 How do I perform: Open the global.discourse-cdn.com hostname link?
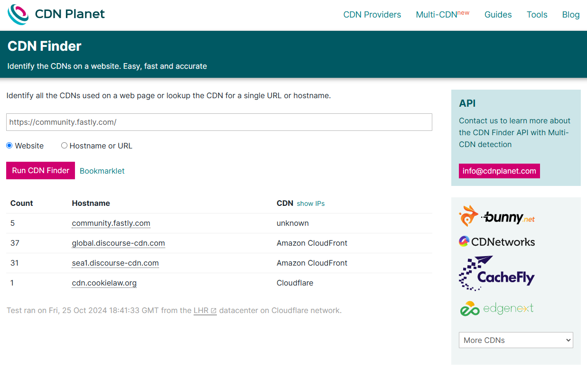pyautogui.click(x=118, y=243)
